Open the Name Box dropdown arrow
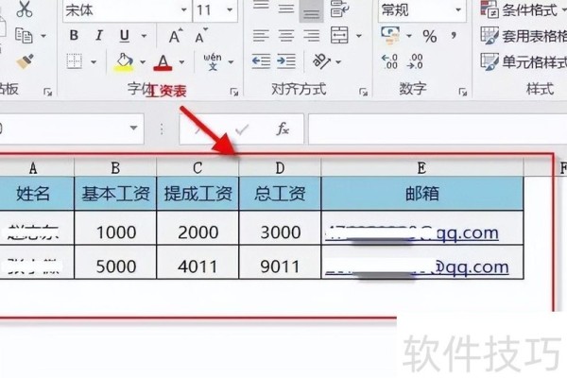Image resolution: width=567 pixels, height=378 pixels. point(134,128)
